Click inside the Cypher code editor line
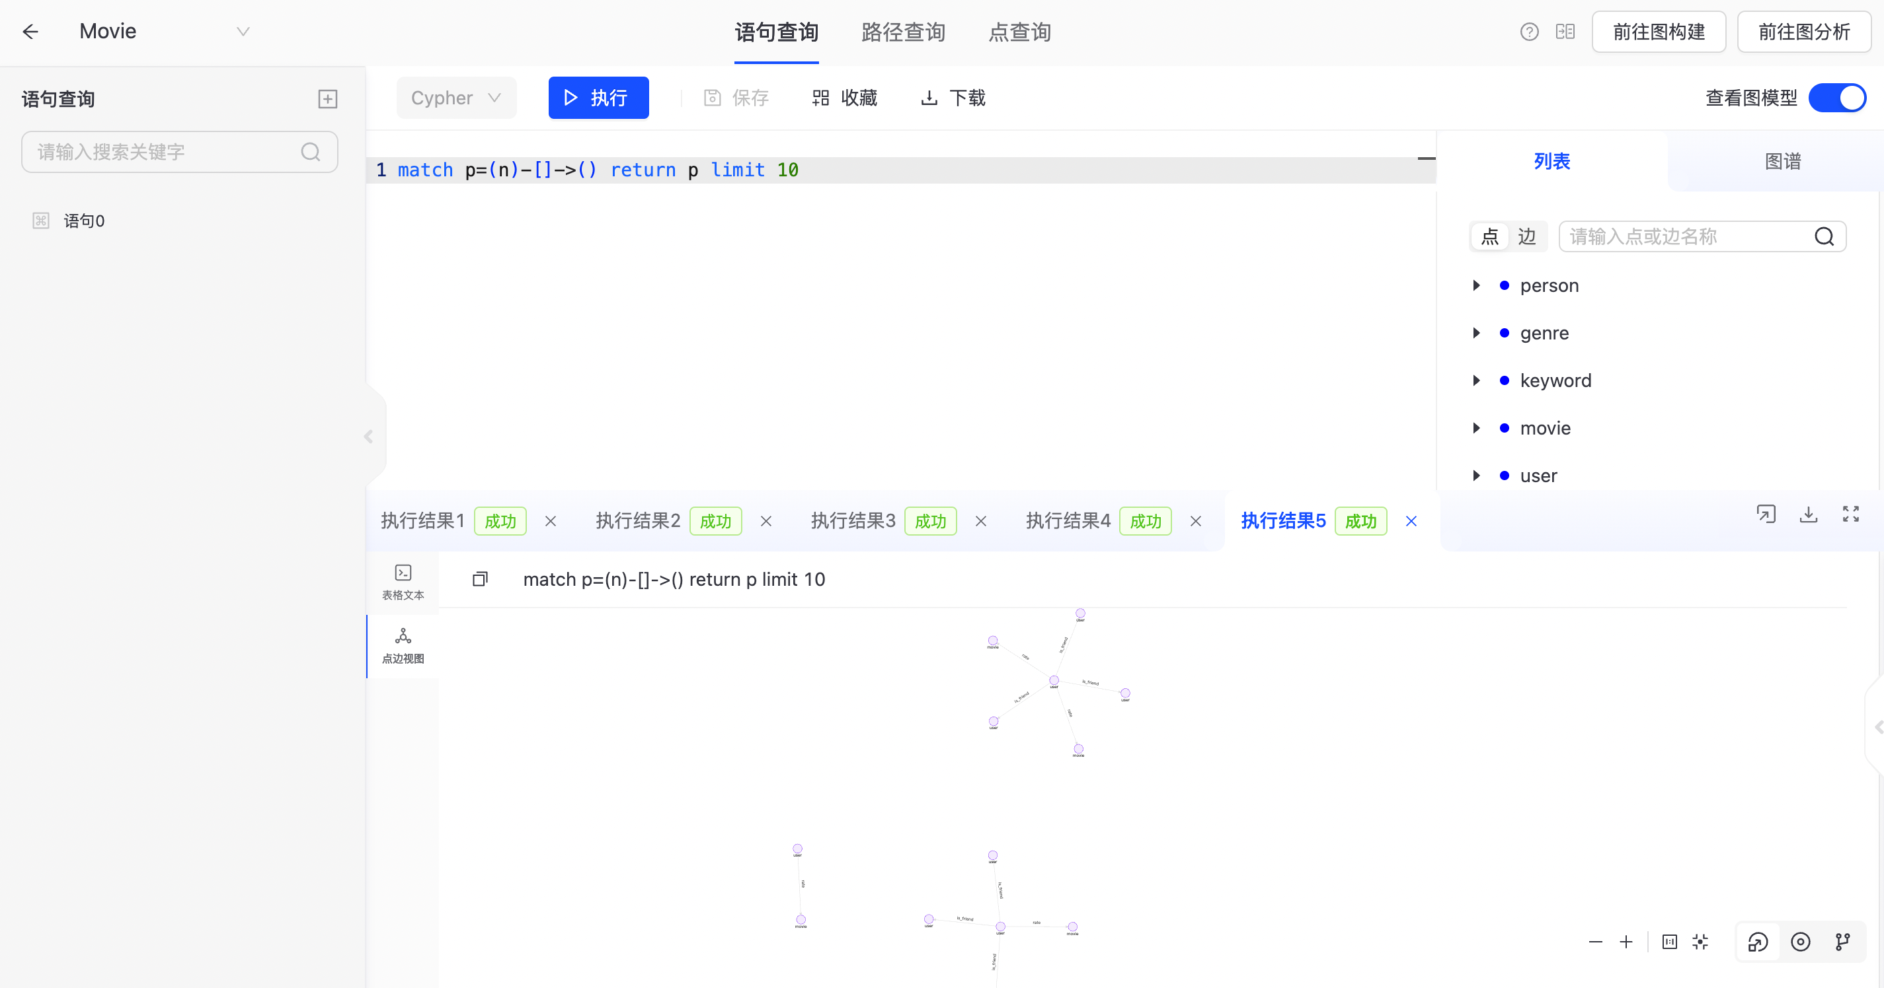The image size is (1884, 988). point(901,170)
